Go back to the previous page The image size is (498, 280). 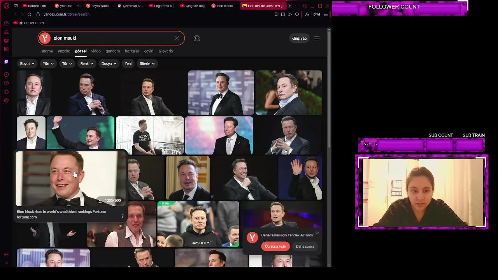(x=15, y=14)
